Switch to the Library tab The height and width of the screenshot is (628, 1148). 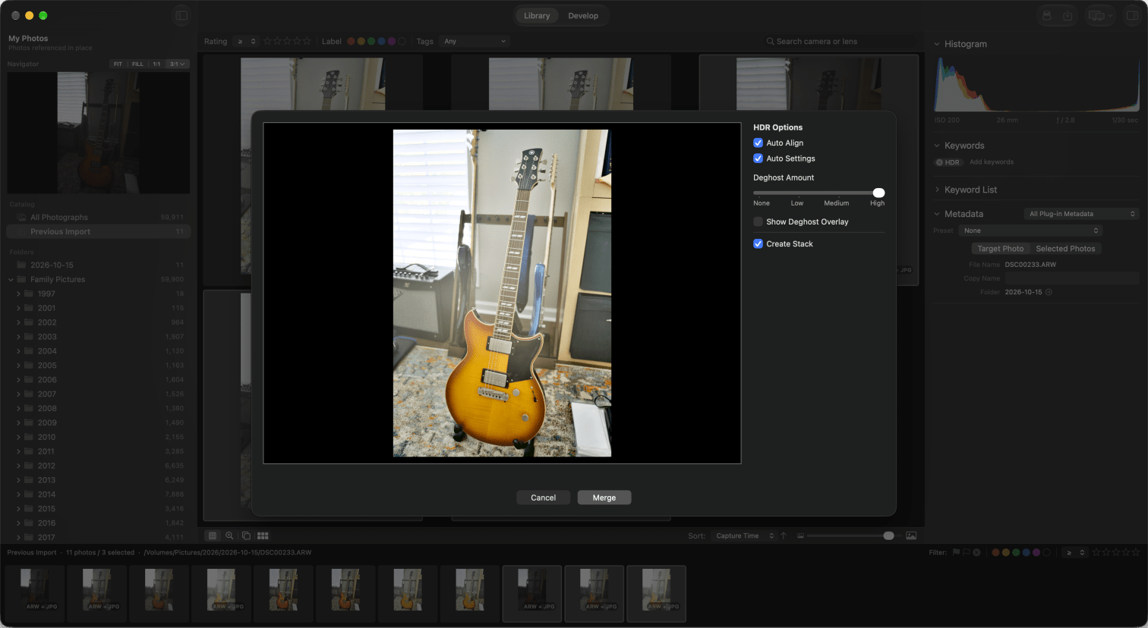[x=537, y=15]
